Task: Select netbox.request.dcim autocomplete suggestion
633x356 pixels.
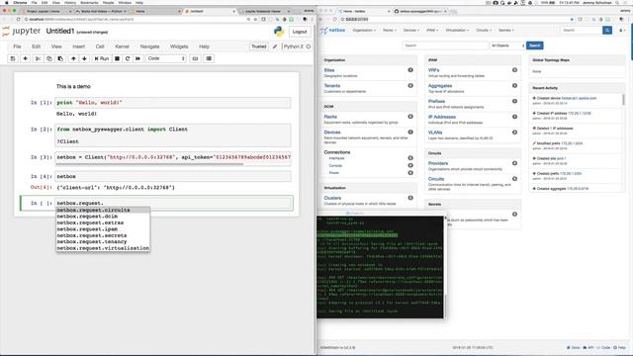Action: click(x=103, y=217)
